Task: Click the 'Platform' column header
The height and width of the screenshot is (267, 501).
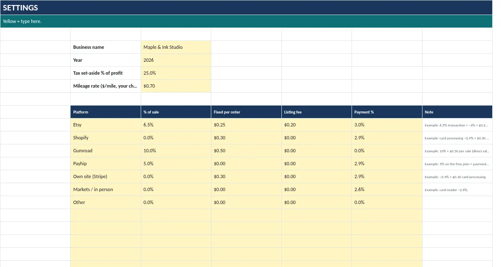Action: [x=106, y=112]
